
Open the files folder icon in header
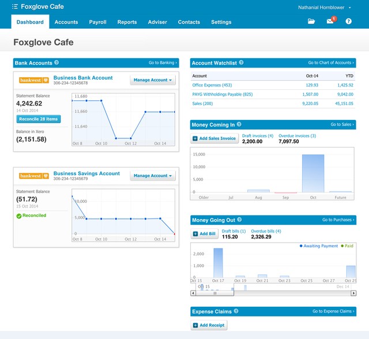(x=311, y=22)
